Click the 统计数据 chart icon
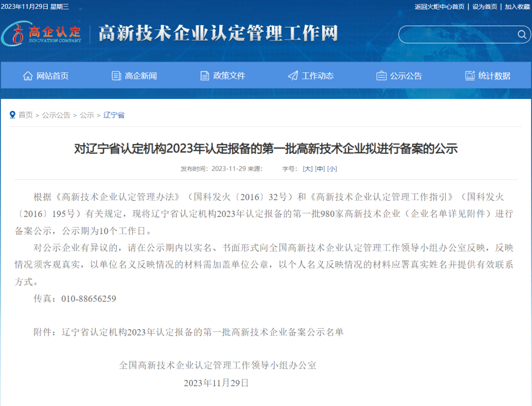This screenshot has width=532, height=406. tap(470, 76)
